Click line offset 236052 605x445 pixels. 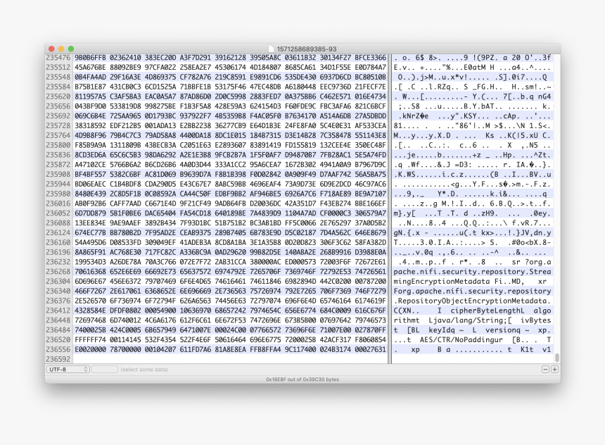(58, 213)
